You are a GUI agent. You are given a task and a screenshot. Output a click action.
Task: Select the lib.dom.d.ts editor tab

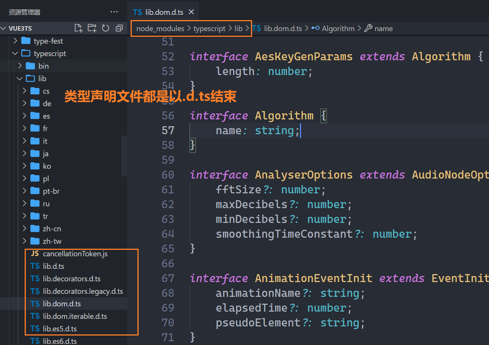(159, 12)
